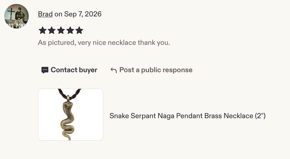
Task: Click the braided cord in the product photo
Action: [x=70, y=94]
